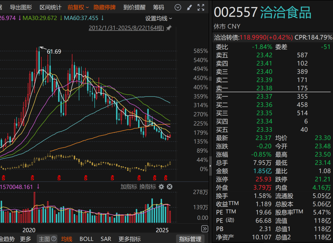Click the fullscreen expand icon
The height and width of the screenshot is (243, 333).
point(201,7)
